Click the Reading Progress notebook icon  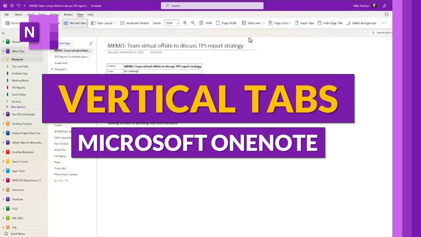(8, 124)
